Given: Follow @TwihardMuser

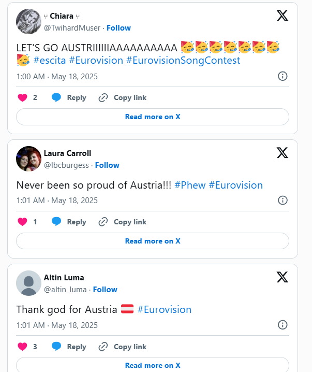Looking at the screenshot, I should pyautogui.click(x=118, y=28).
